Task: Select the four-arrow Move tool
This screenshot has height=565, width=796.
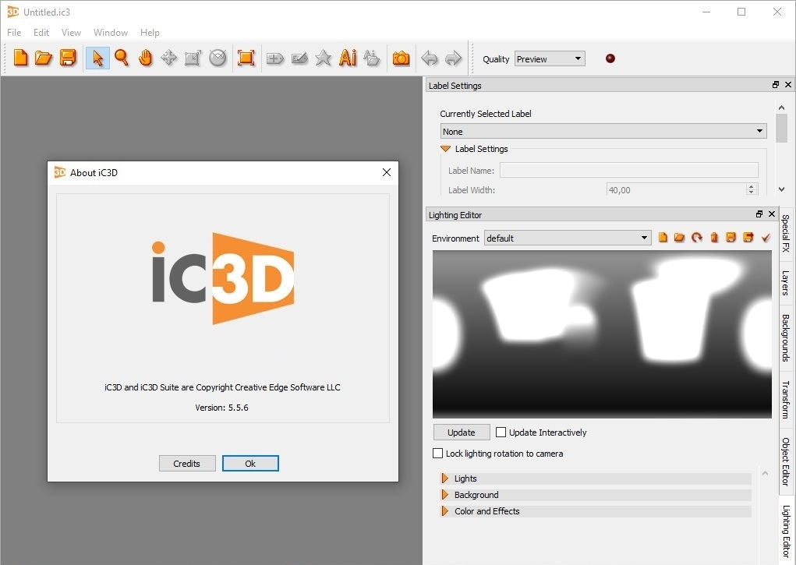Action: [x=169, y=58]
